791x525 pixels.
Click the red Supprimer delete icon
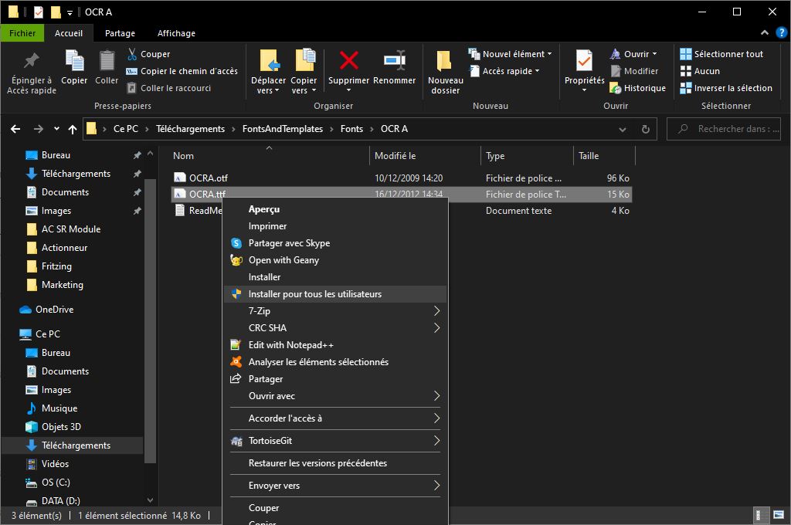coord(348,60)
